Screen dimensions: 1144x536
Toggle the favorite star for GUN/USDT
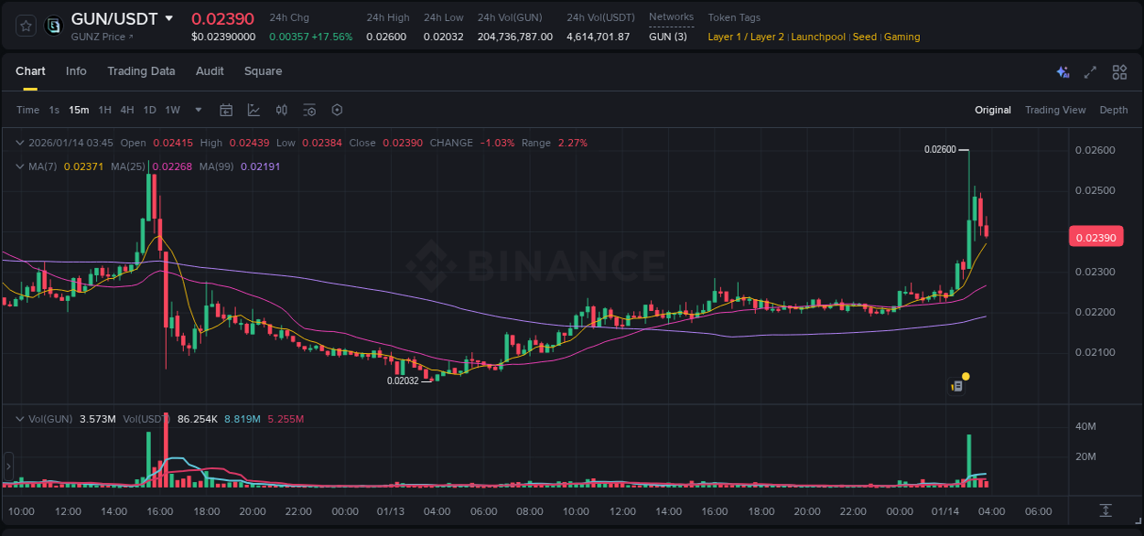(x=25, y=25)
